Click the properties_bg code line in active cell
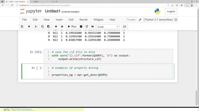The image size is (199, 111). click(x=80, y=75)
